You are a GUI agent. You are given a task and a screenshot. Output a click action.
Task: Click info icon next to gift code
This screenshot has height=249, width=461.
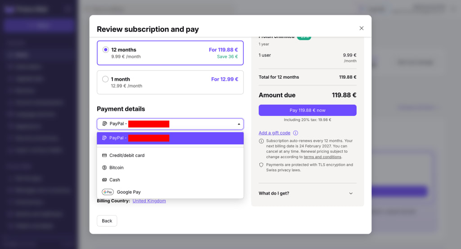tap(295, 133)
